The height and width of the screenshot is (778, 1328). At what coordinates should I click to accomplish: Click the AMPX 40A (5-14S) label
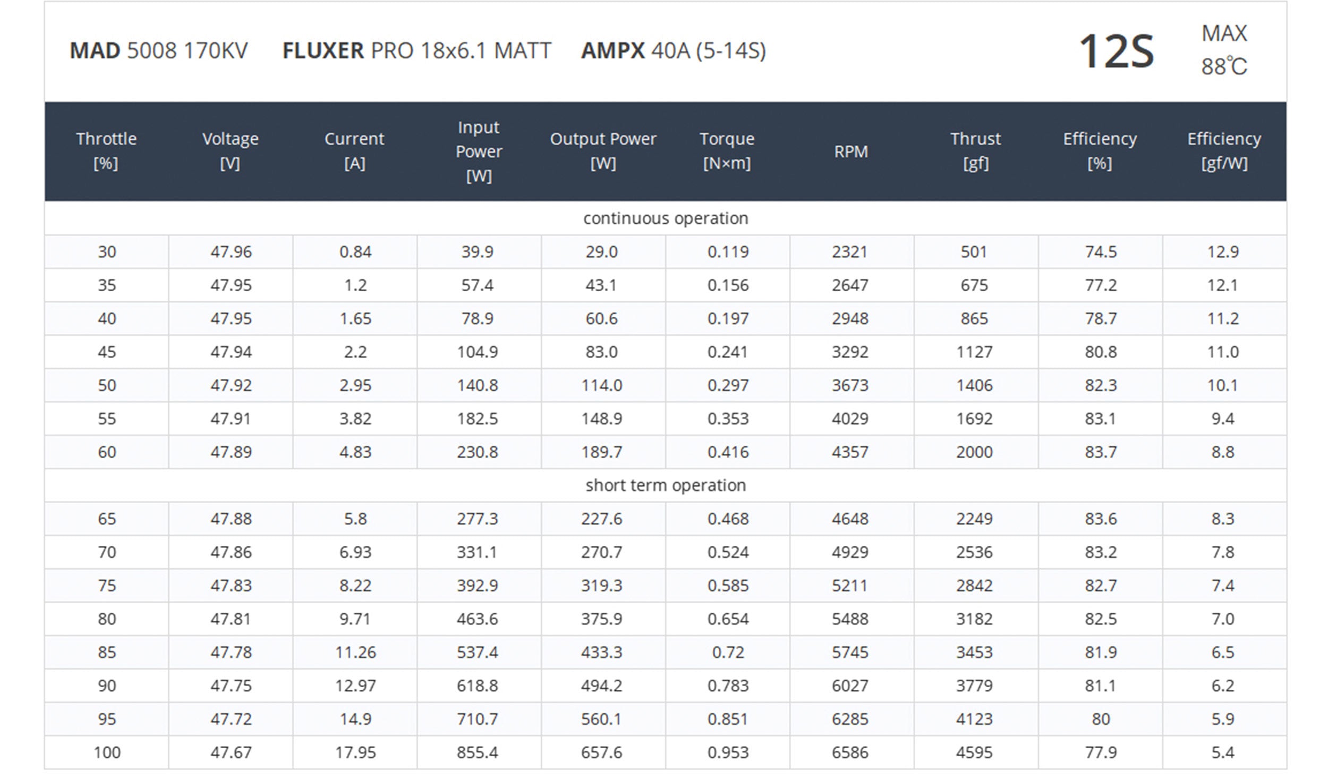click(x=673, y=51)
